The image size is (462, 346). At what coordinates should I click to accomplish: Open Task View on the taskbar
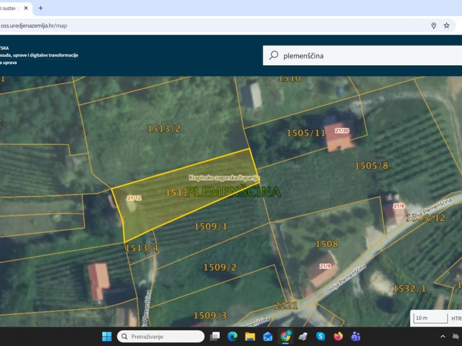215,337
